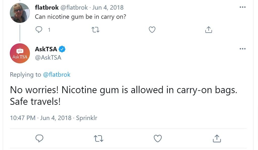Open flatbrok's profile picture

click(20, 13)
